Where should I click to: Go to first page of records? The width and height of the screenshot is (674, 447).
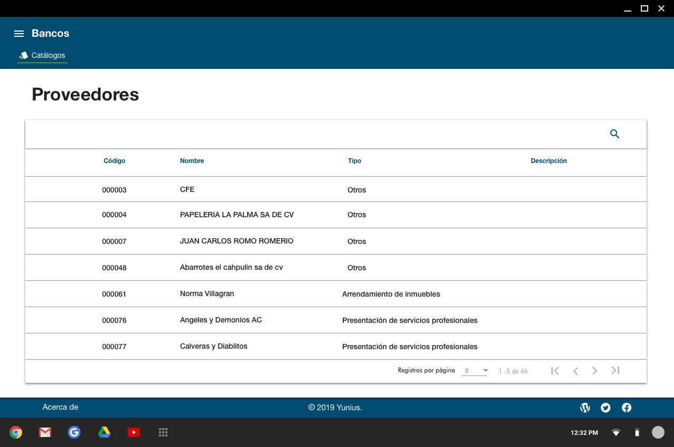click(x=555, y=371)
